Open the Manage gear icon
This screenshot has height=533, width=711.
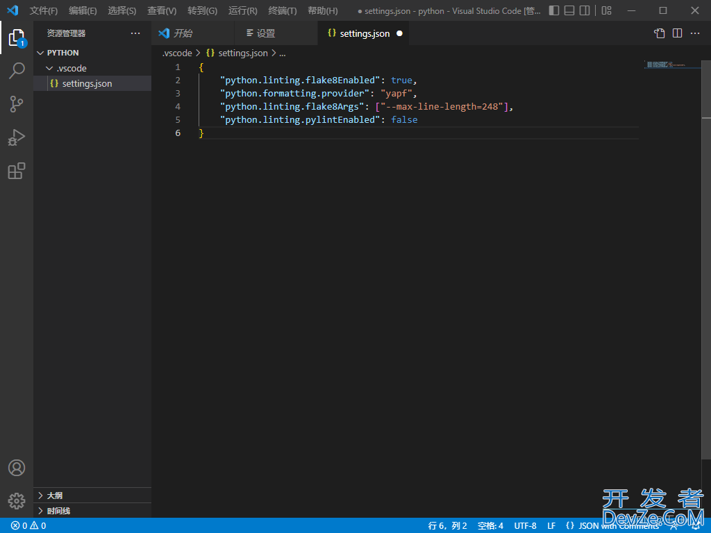pyautogui.click(x=17, y=501)
